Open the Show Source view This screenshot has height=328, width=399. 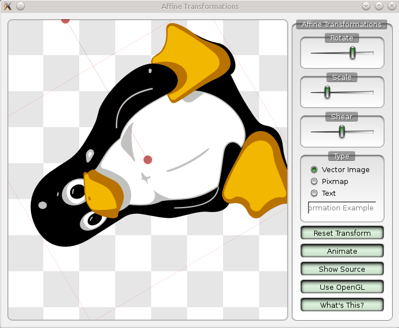point(342,269)
